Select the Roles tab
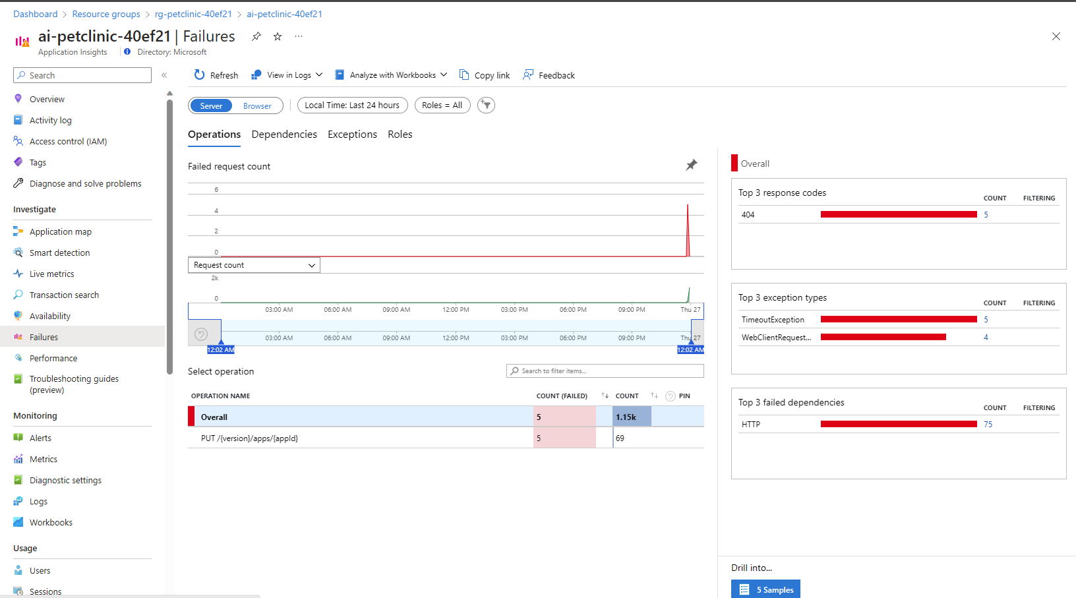 400,135
